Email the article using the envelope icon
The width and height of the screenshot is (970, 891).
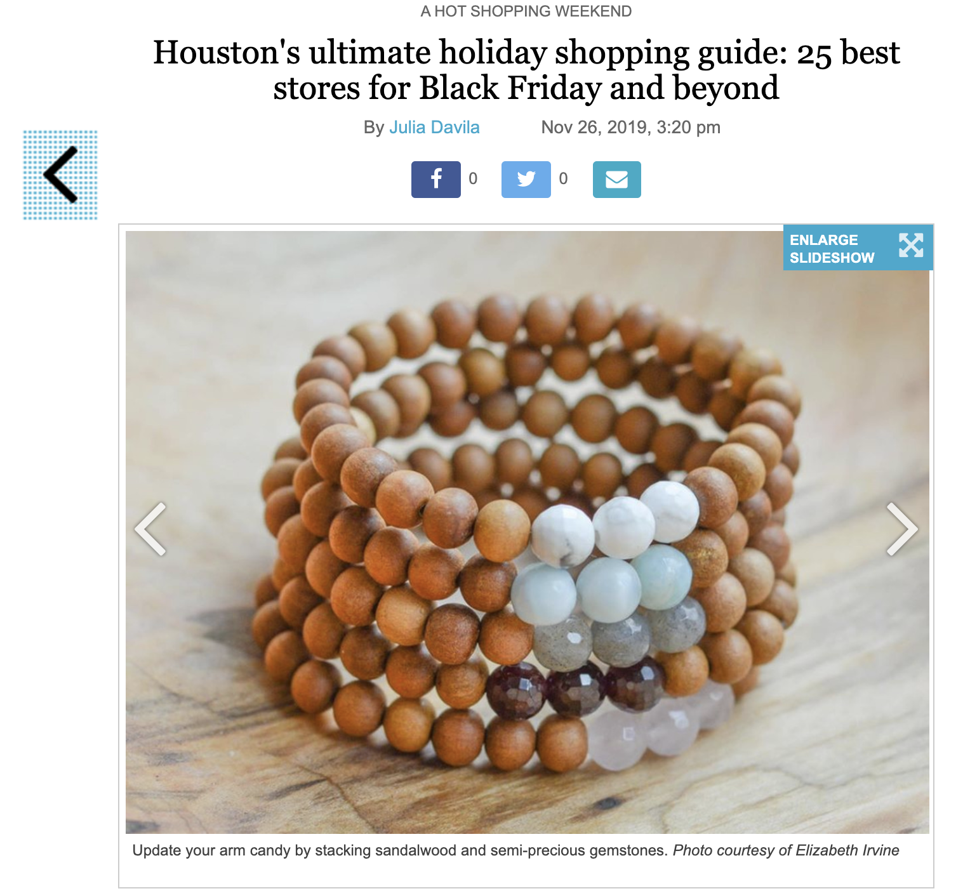[x=617, y=180]
